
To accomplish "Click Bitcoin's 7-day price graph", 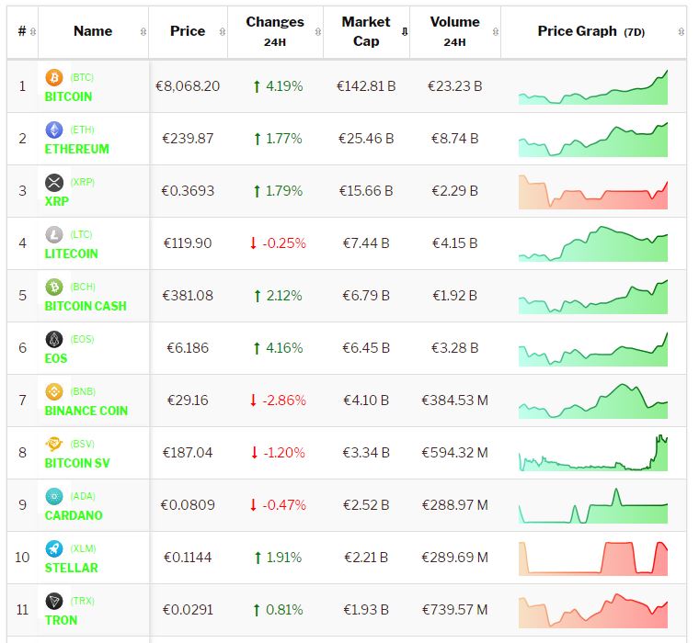I will (593, 88).
